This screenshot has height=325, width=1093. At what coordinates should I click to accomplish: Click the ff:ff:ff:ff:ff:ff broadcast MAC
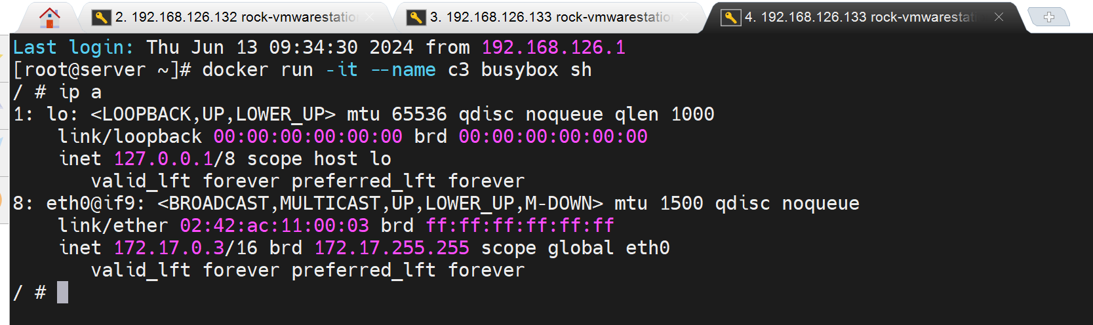[x=520, y=225]
